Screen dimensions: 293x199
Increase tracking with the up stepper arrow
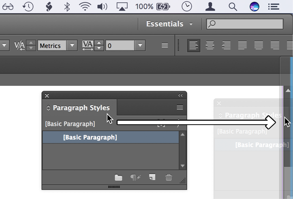pos(99,43)
